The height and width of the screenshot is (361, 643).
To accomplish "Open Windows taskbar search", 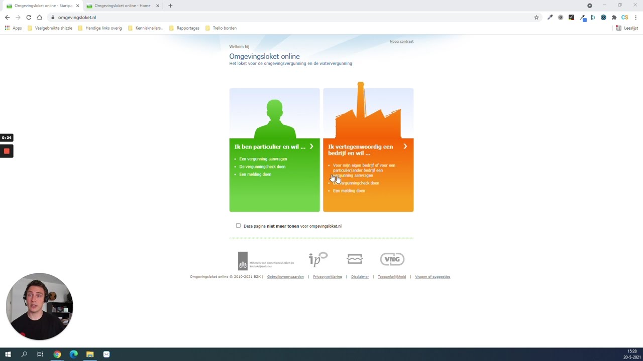I will coord(24,354).
